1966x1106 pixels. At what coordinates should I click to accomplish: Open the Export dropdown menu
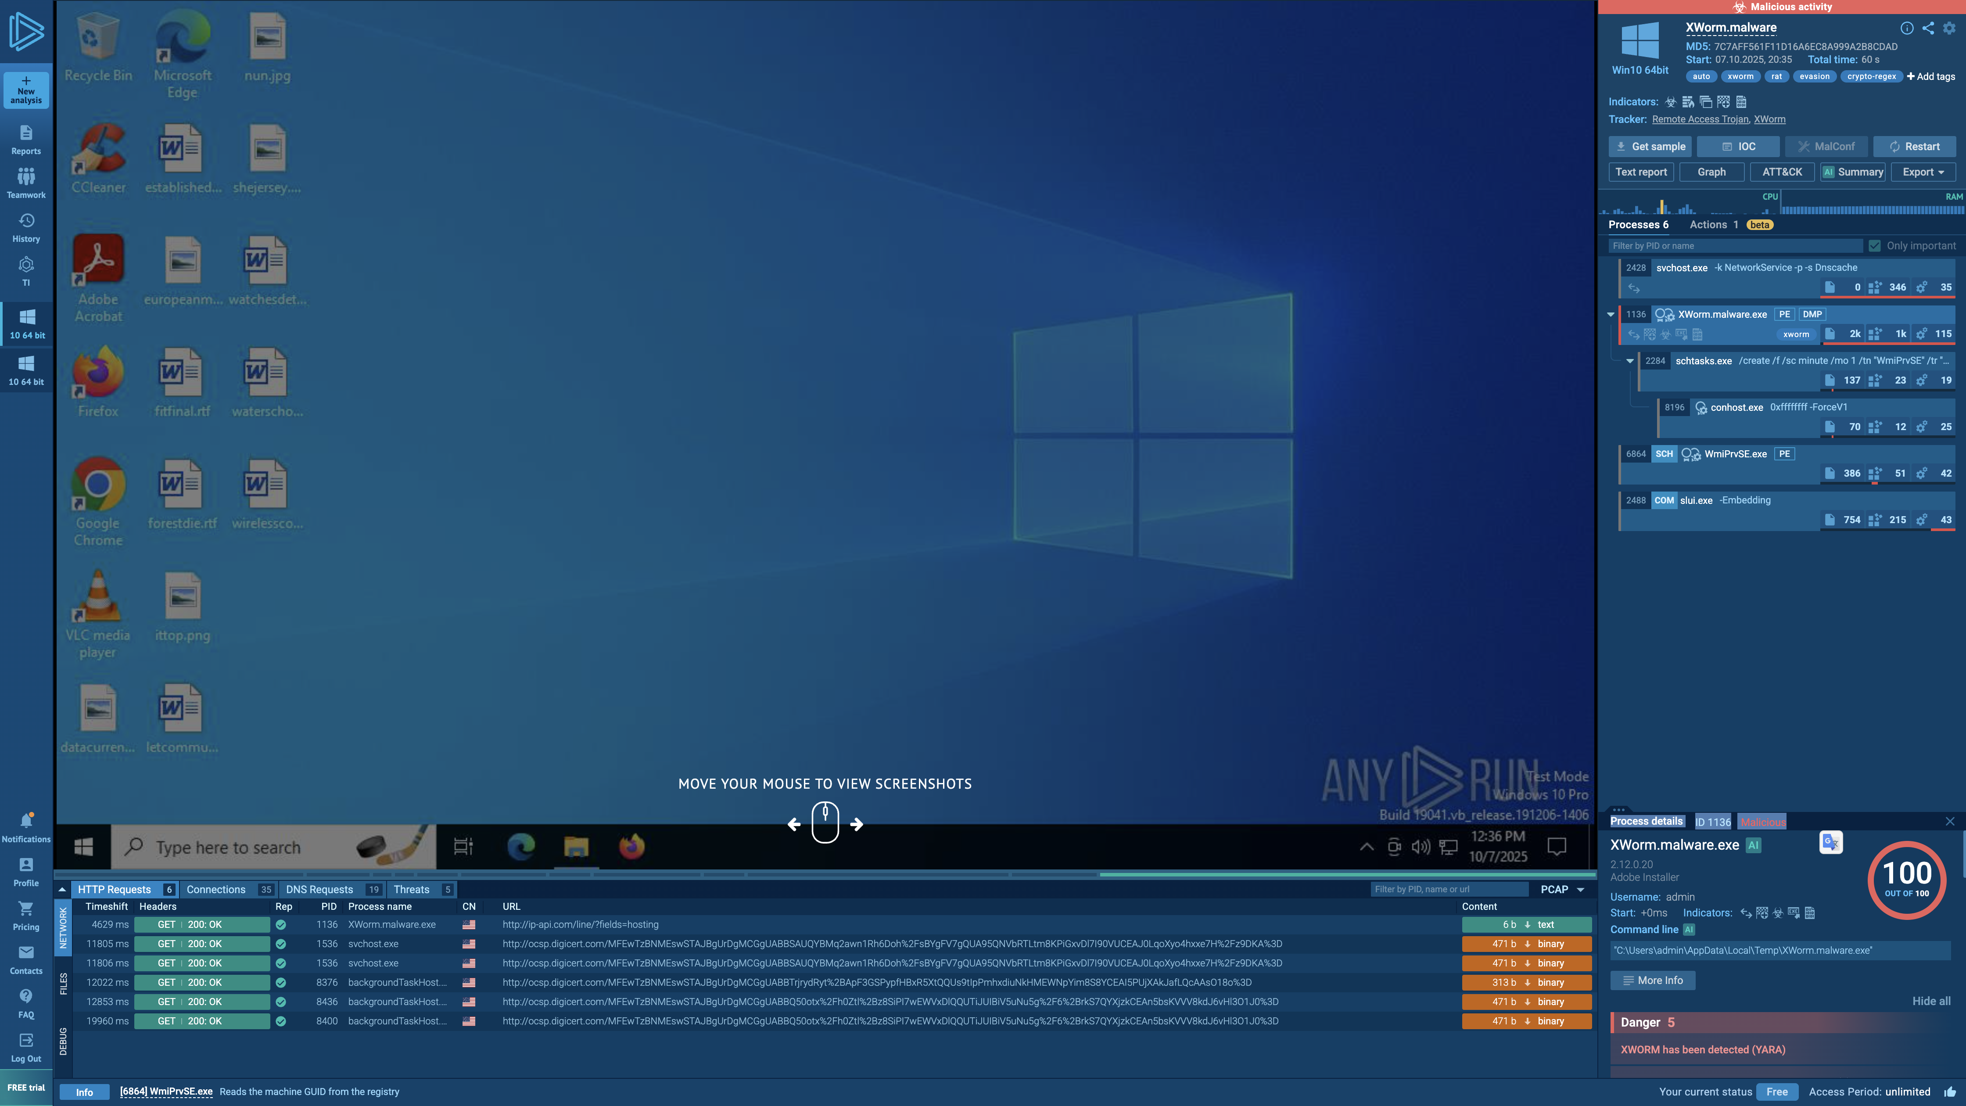coord(1923,172)
